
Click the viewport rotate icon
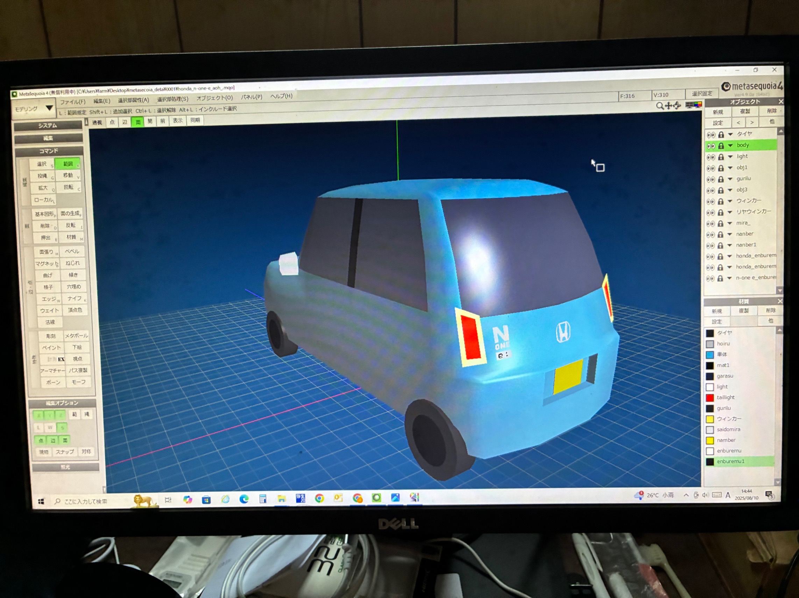[677, 106]
